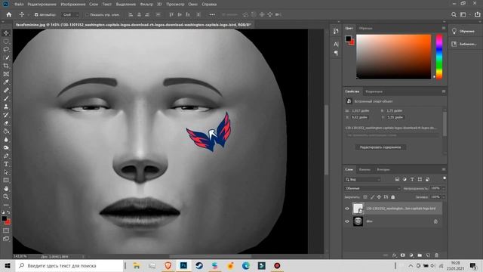Hide the washington capitals logo layer

pyautogui.click(x=347, y=209)
